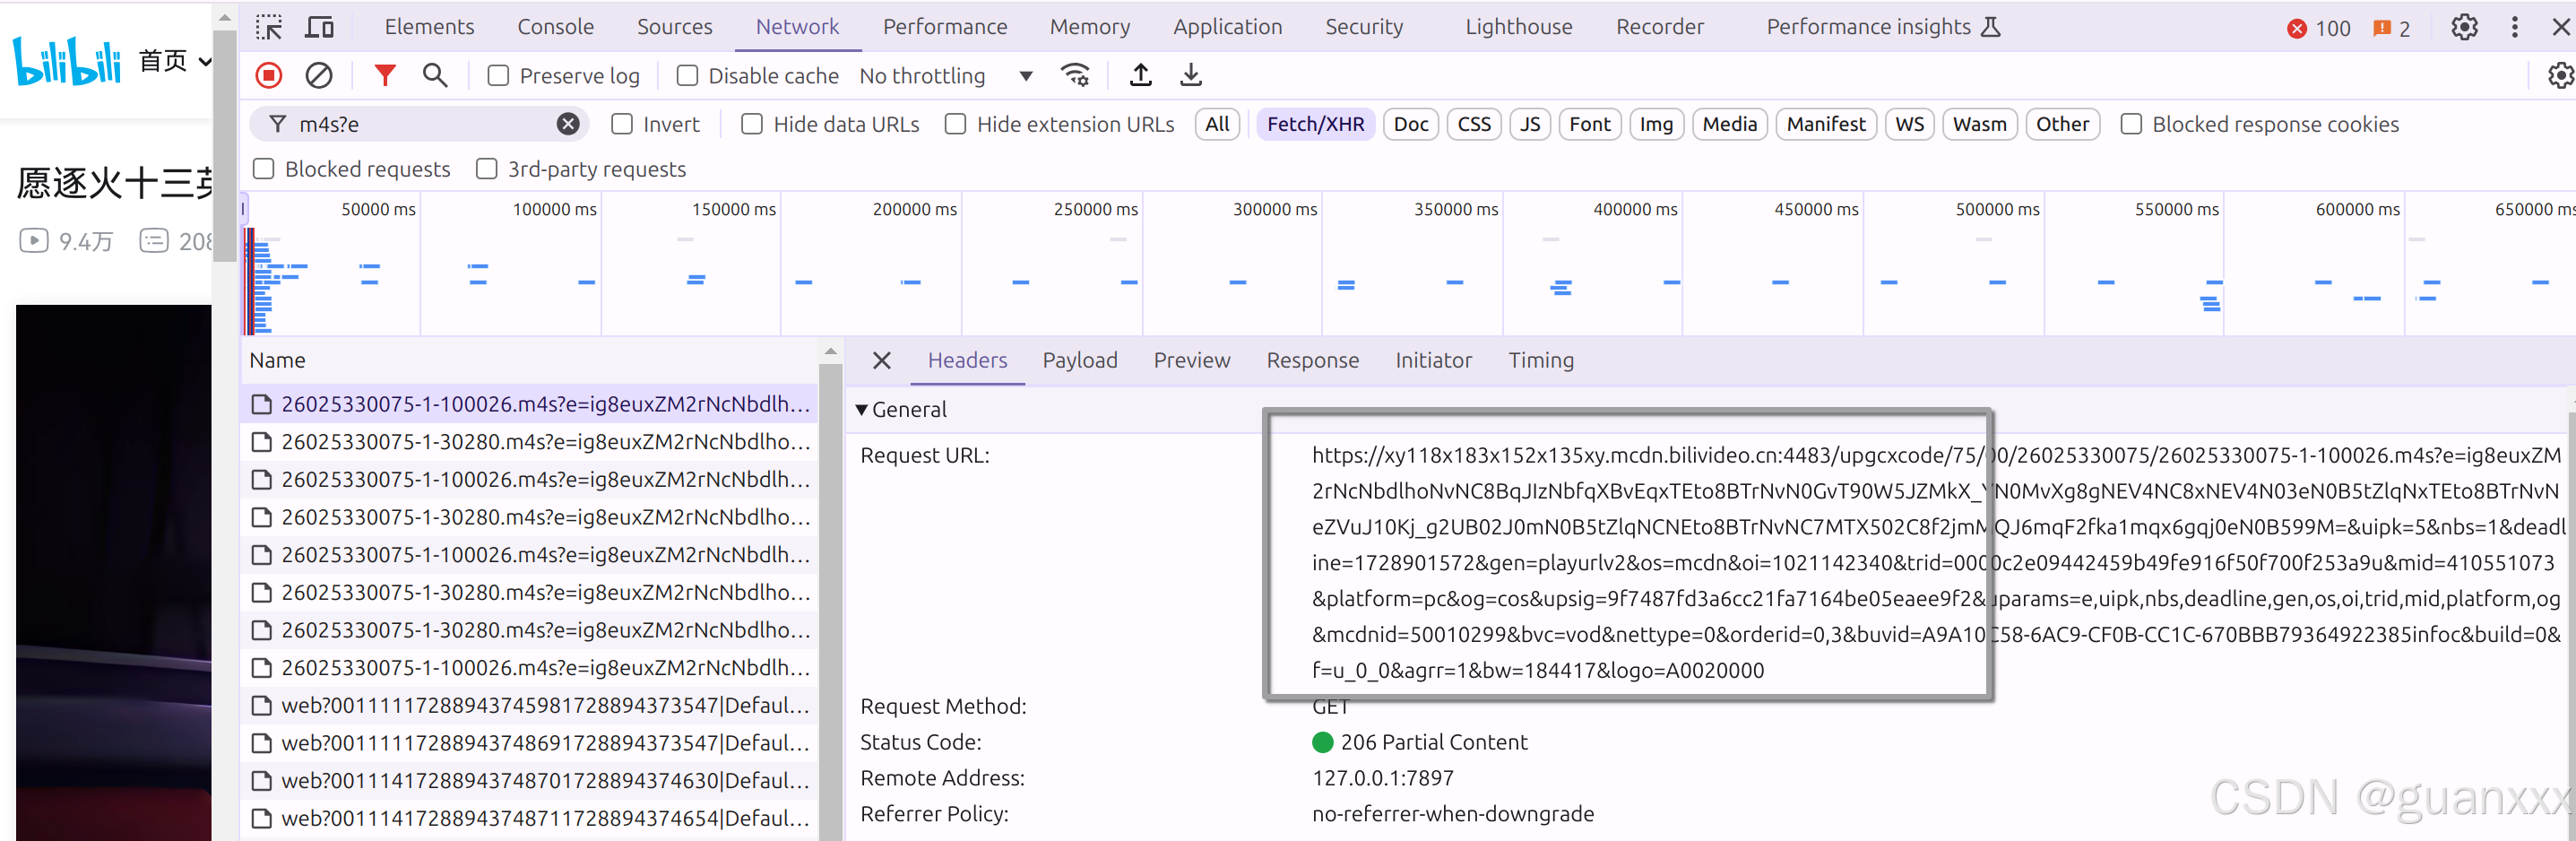Export HAR file download icon
Image resolution: width=2576 pixels, height=841 pixels.
[1191, 75]
